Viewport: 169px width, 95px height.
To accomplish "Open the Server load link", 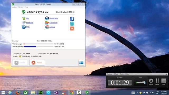I will click(x=53, y=23).
